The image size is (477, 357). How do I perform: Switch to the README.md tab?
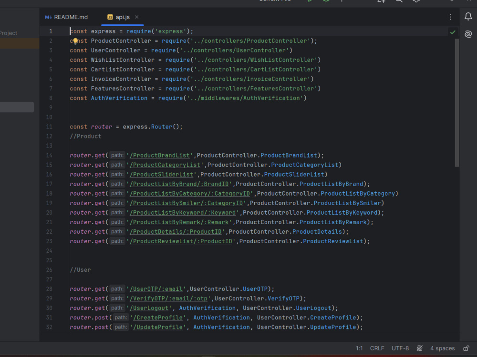pos(67,17)
